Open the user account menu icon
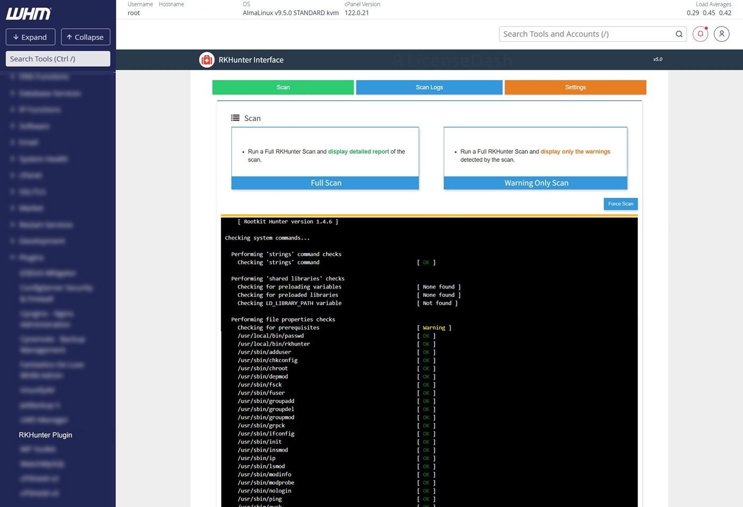The height and width of the screenshot is (507, 743). point(721,34)
